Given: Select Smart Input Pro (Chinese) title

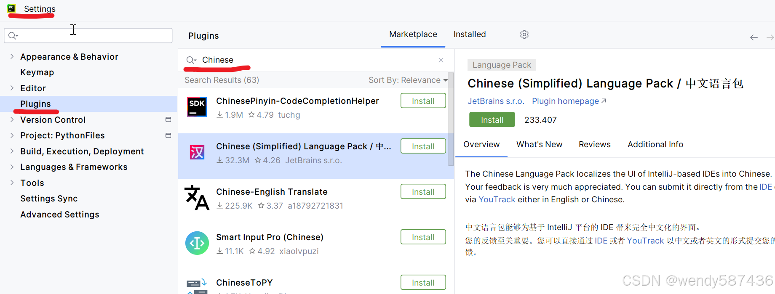Looking at the screenshot, I should click(x=270, y=237).
